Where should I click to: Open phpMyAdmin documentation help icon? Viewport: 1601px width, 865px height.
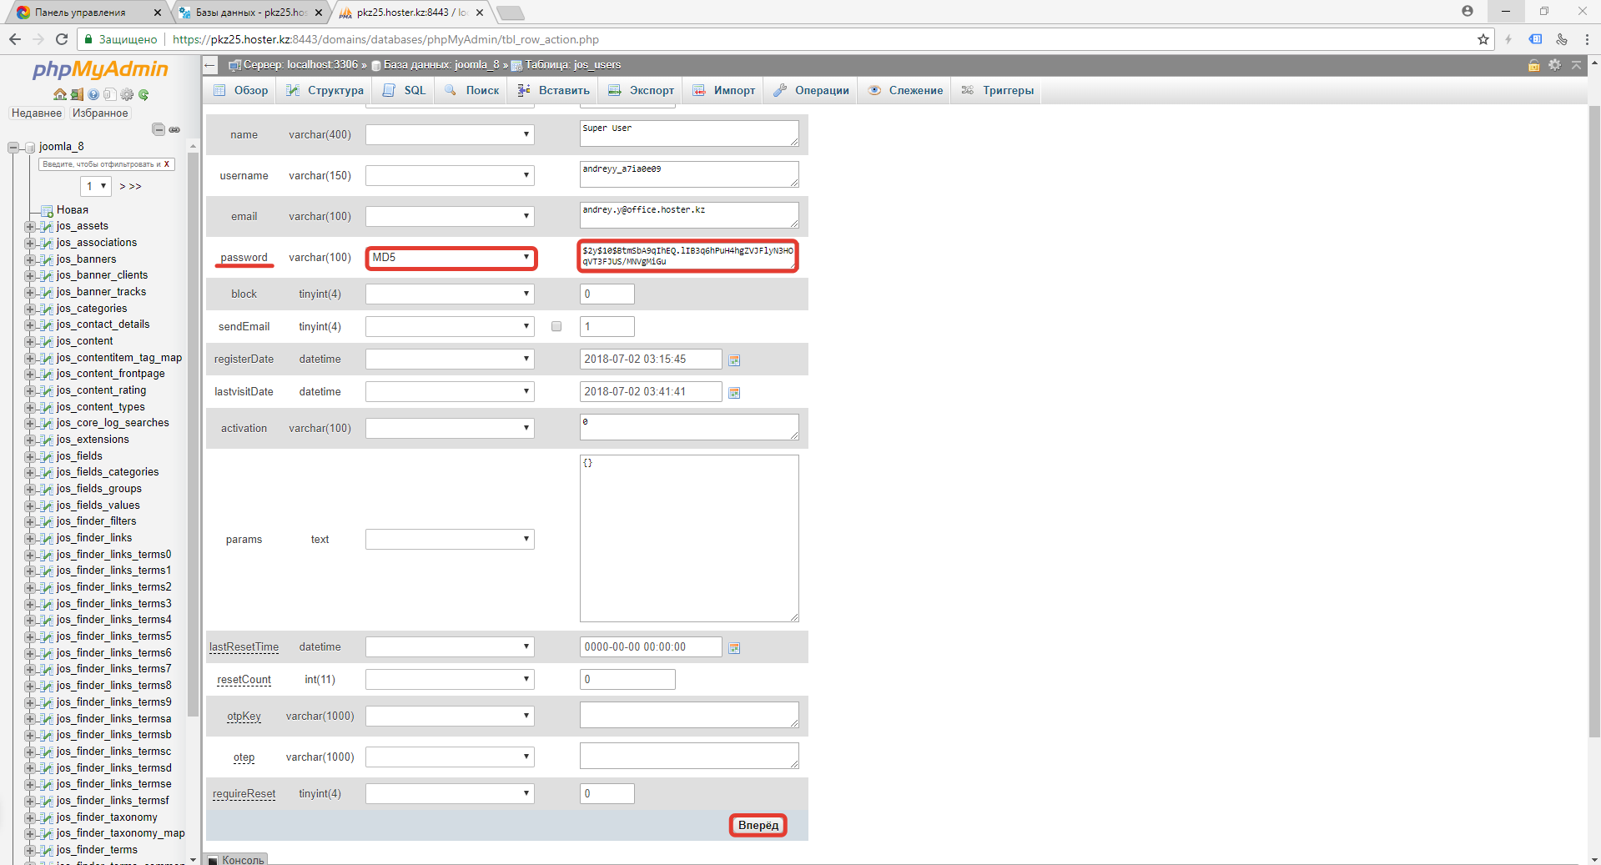[93, 94]
